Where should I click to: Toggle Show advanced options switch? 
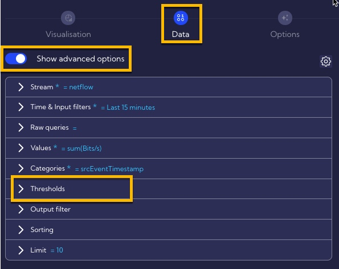coord(16,59)
